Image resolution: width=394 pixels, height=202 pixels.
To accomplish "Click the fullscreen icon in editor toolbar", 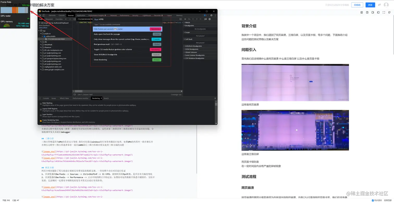I will coord(384,12).
